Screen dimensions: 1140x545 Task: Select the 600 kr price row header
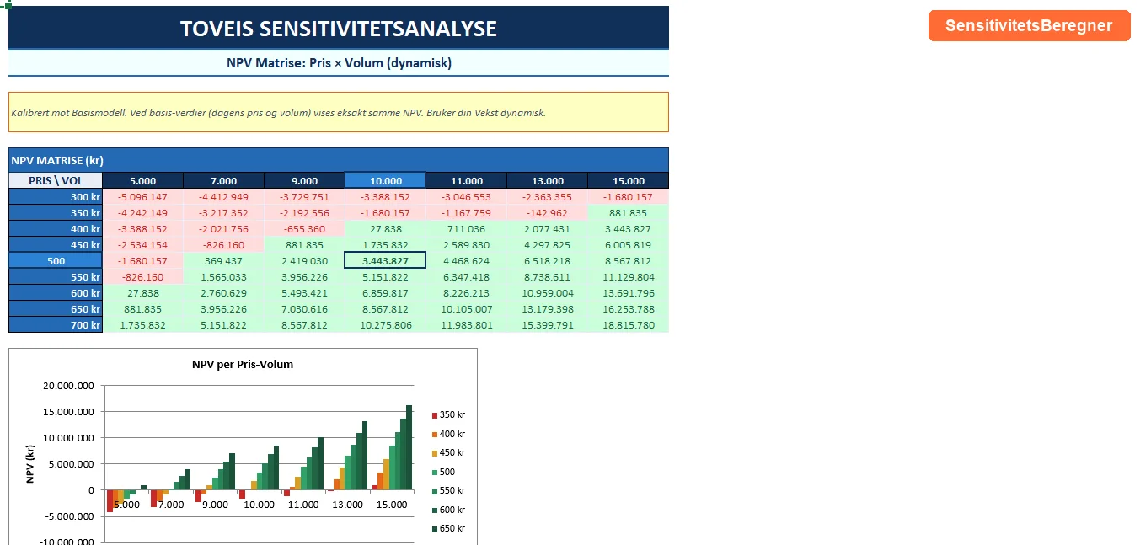[x=56, y=293]
